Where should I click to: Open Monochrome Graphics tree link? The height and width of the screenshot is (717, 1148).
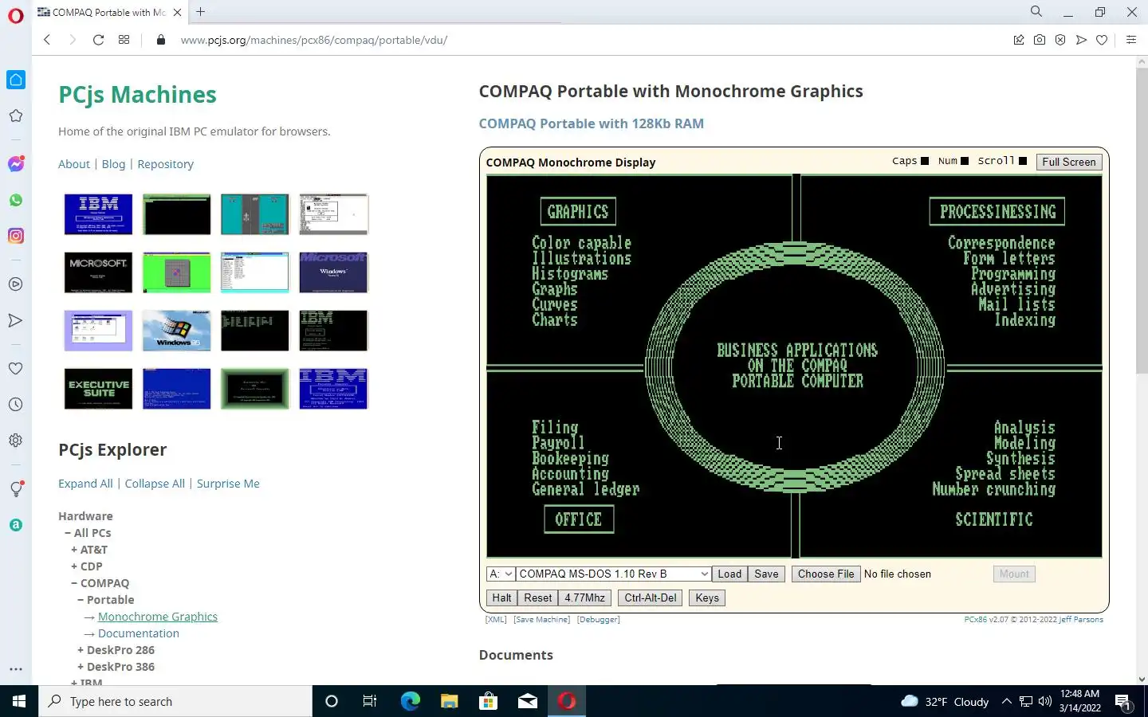pos(158,617)
